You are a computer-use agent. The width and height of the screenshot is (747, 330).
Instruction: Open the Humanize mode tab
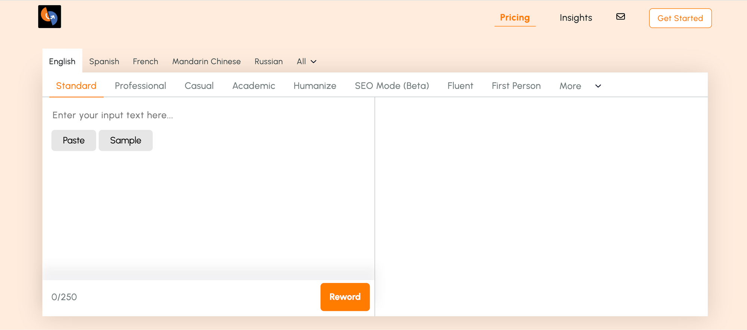pos(315,86)
